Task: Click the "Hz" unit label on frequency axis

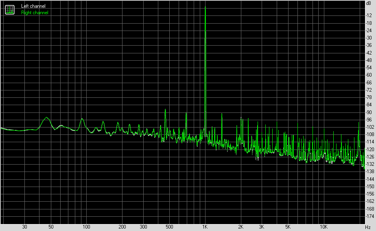Action: tap(367, 227)
